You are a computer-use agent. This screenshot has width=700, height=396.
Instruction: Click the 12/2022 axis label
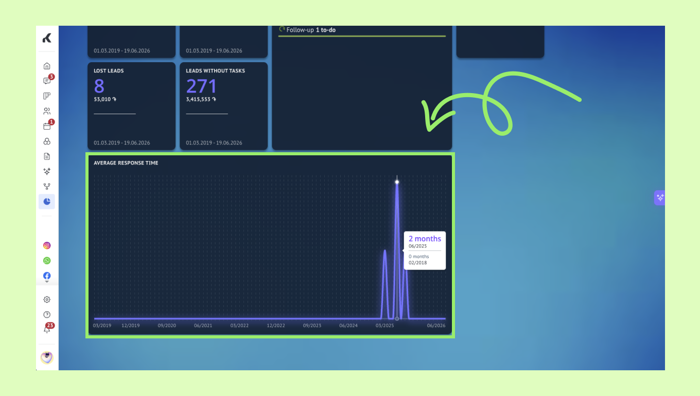pyautogui.click(x=276, y=326)
